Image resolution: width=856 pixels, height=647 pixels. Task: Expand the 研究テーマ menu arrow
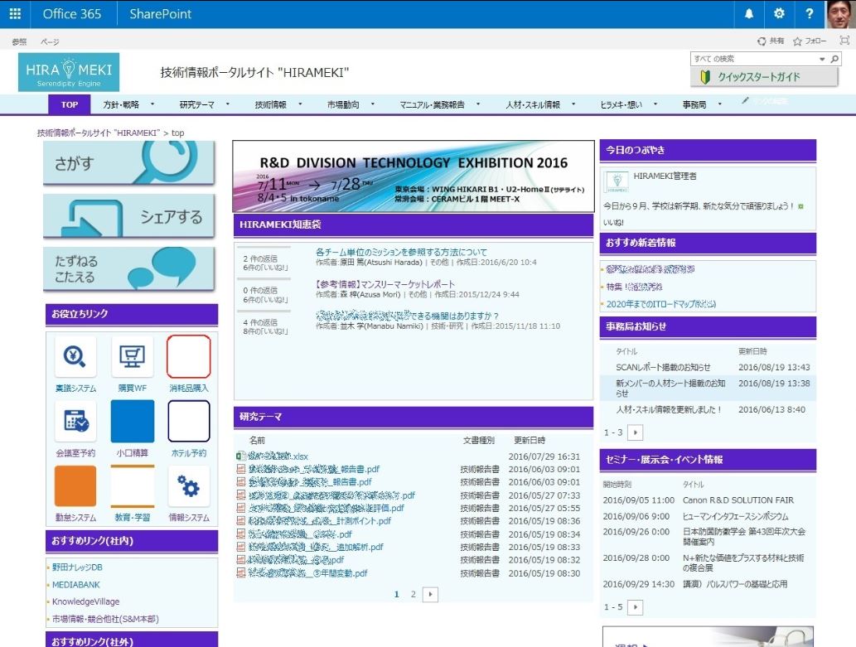[228, 104]
